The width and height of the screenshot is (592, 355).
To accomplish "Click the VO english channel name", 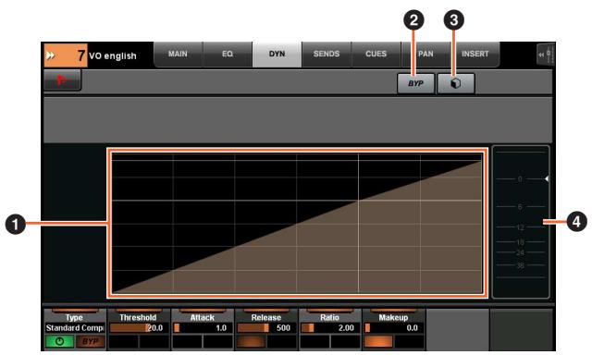I will [113, 55].
